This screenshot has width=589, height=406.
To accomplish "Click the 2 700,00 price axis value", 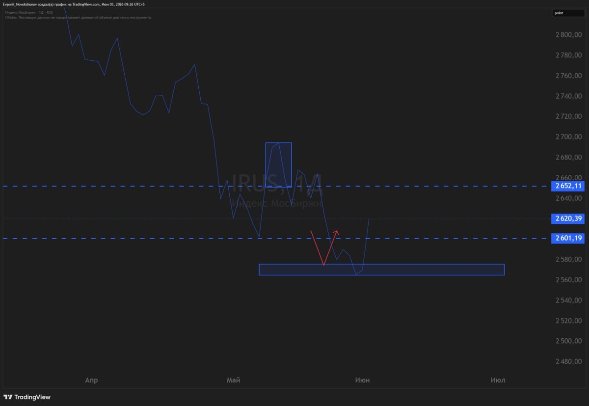I will (569, 136).
